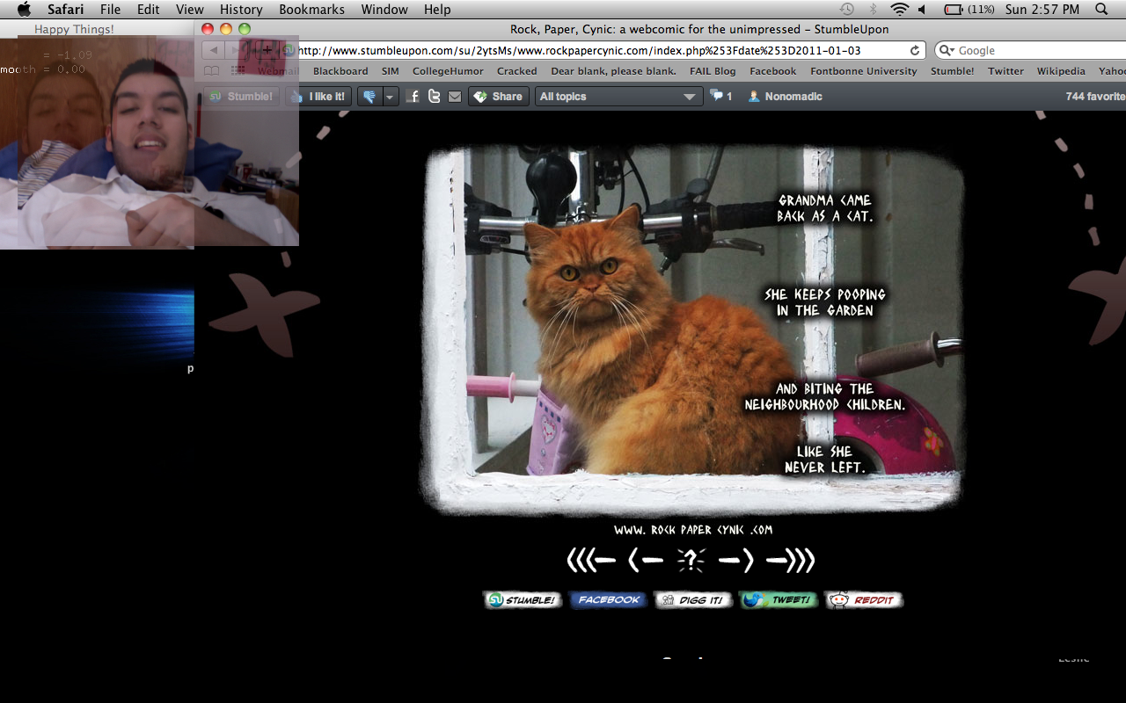Image resolution: width=1126 pixels, height=703 pixels.
Task: Click the Share button on StumbleUpon bar
Action: tap(497, 97)
